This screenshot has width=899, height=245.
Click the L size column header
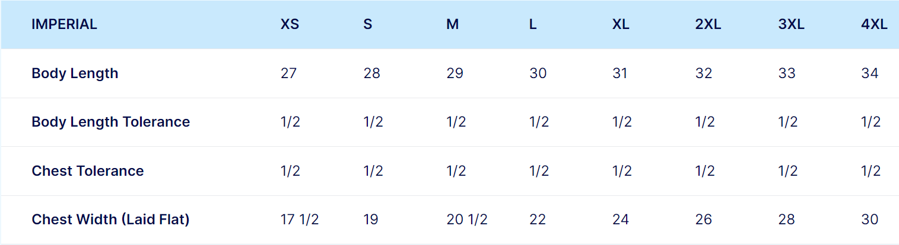(x=533, y=25)
